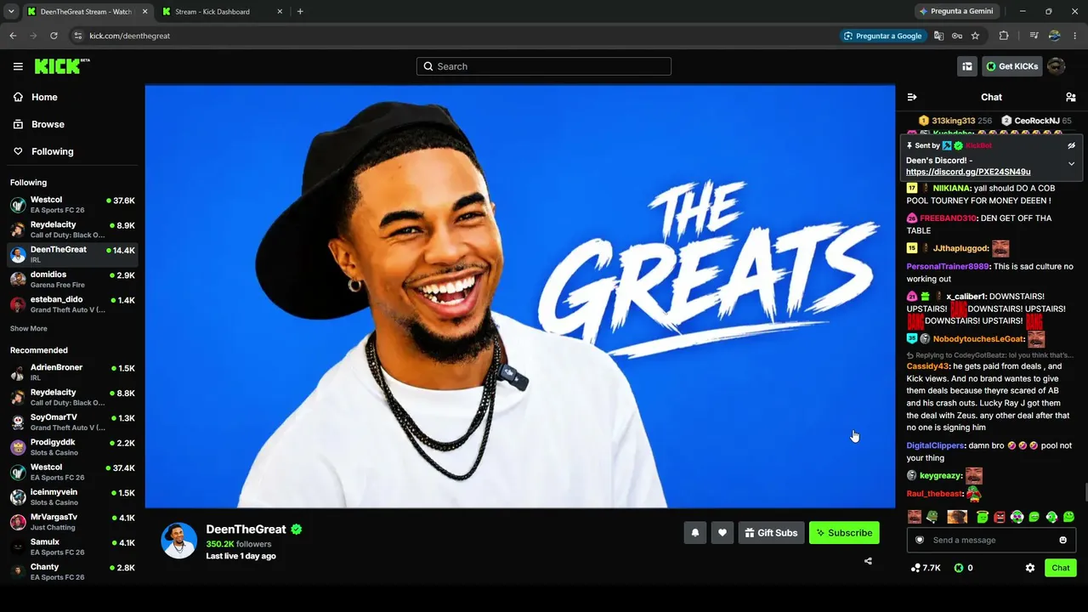Hide the pinned KickBot message
The height and width of the screenshot is (612, 1088).
pyautogui.click(x=1071, y=145)
